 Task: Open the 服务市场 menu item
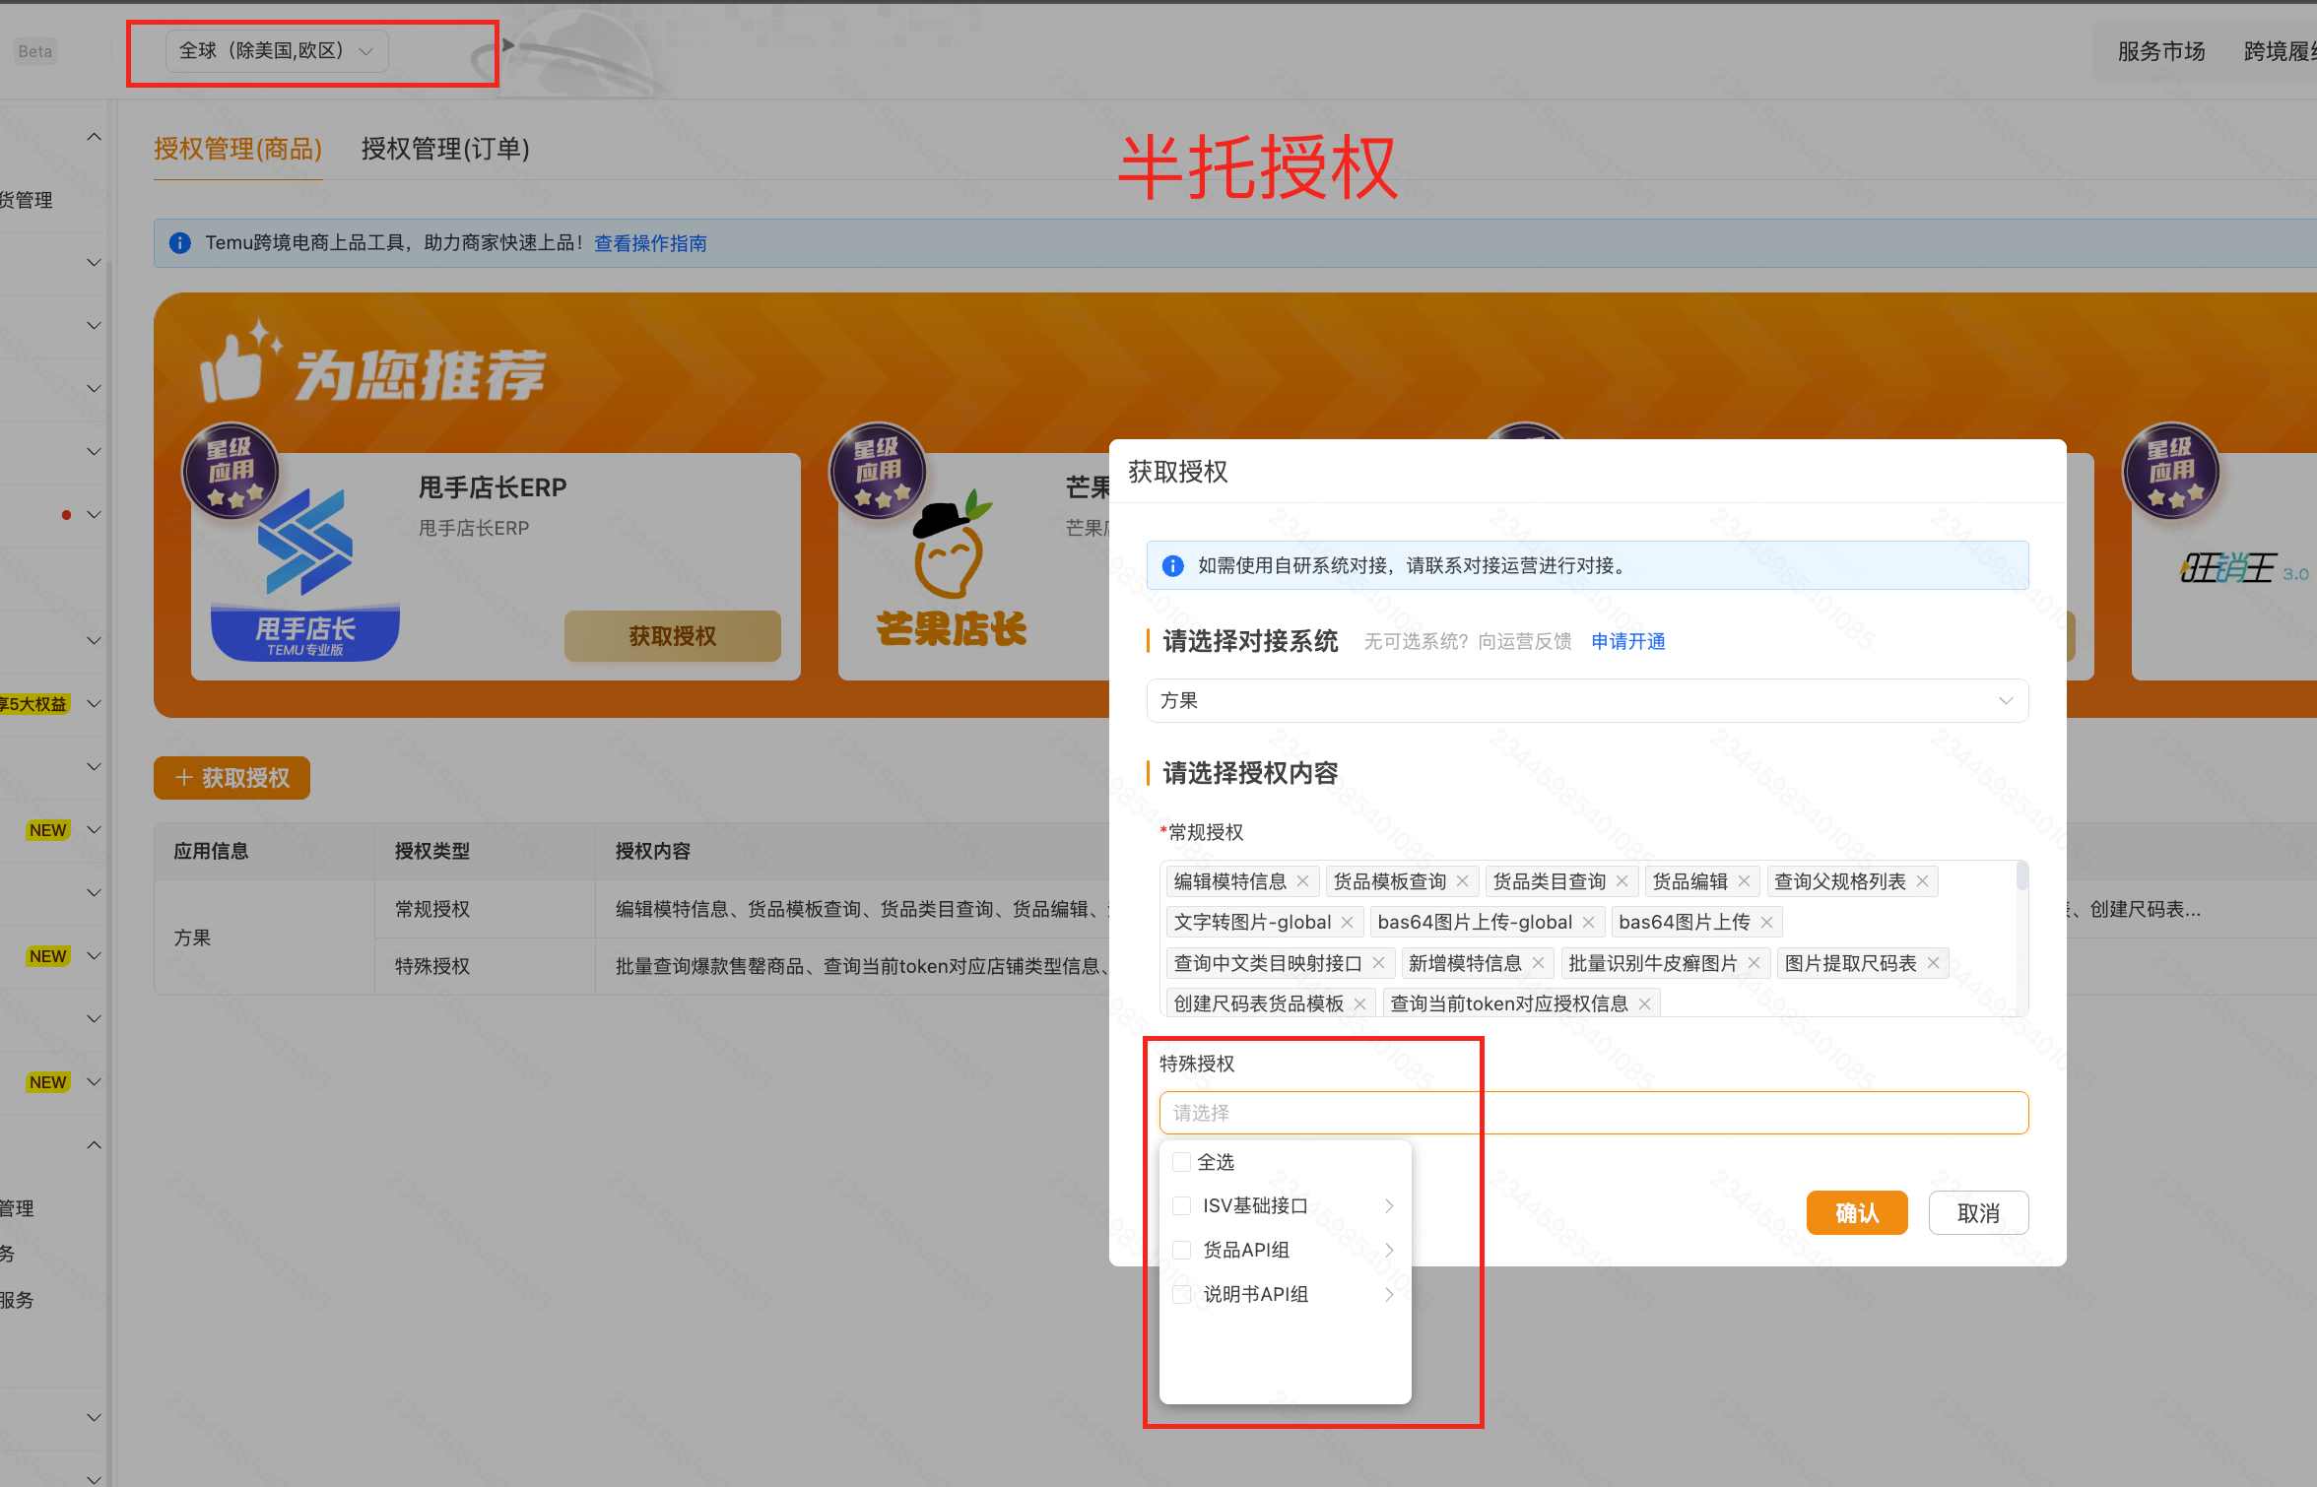click(x=2160, y=51)
